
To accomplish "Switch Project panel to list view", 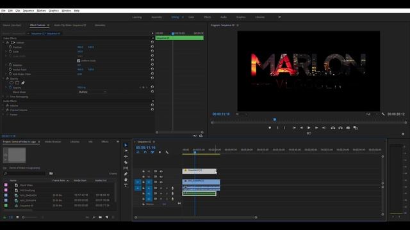I will point(11,217).
